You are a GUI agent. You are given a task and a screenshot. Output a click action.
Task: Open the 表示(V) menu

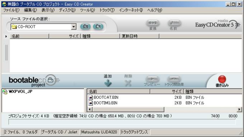(48, 10)
